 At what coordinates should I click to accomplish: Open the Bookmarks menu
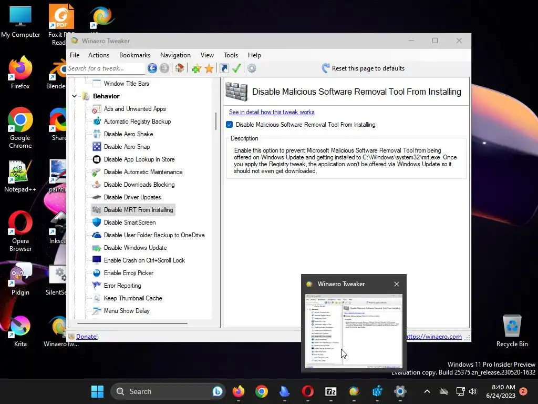click(x=134, y=55)
